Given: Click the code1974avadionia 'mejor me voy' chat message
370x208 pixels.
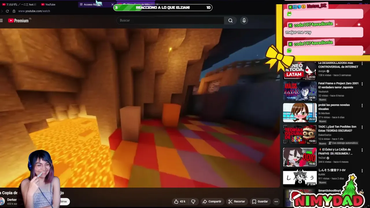Looking at the screenshot, I should click(x=324, y=32).
